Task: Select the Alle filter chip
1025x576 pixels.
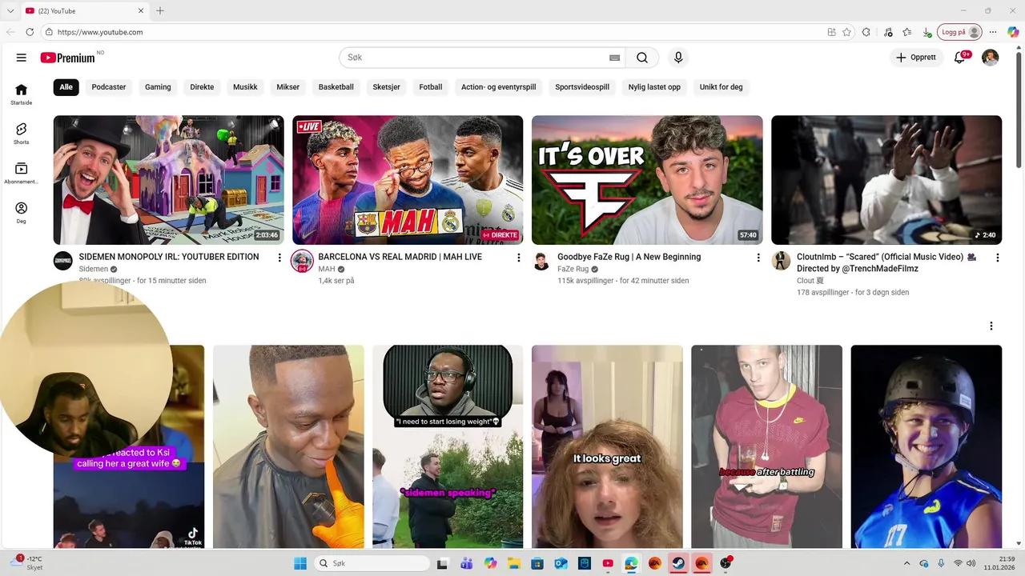Action: (x=66, y=87)
